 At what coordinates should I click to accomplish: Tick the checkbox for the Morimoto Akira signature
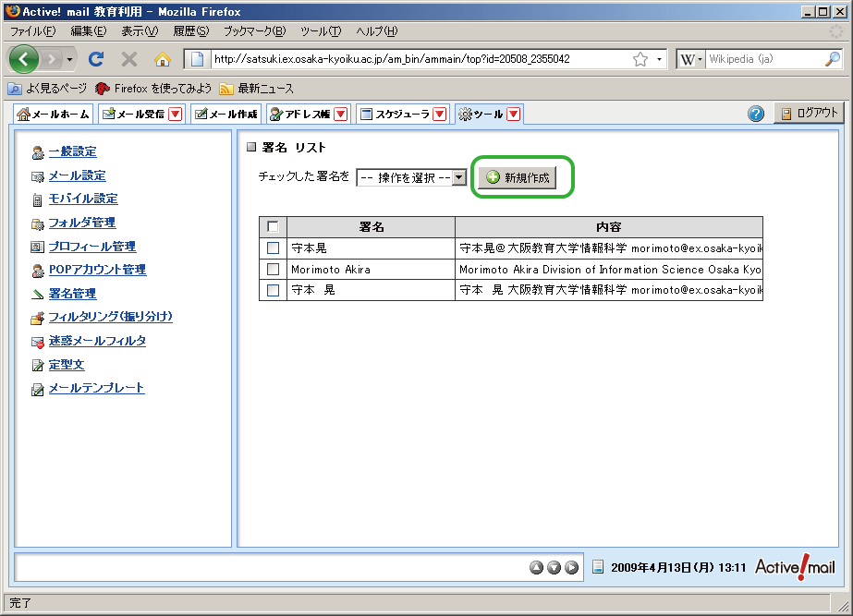(x=273, y=269)
